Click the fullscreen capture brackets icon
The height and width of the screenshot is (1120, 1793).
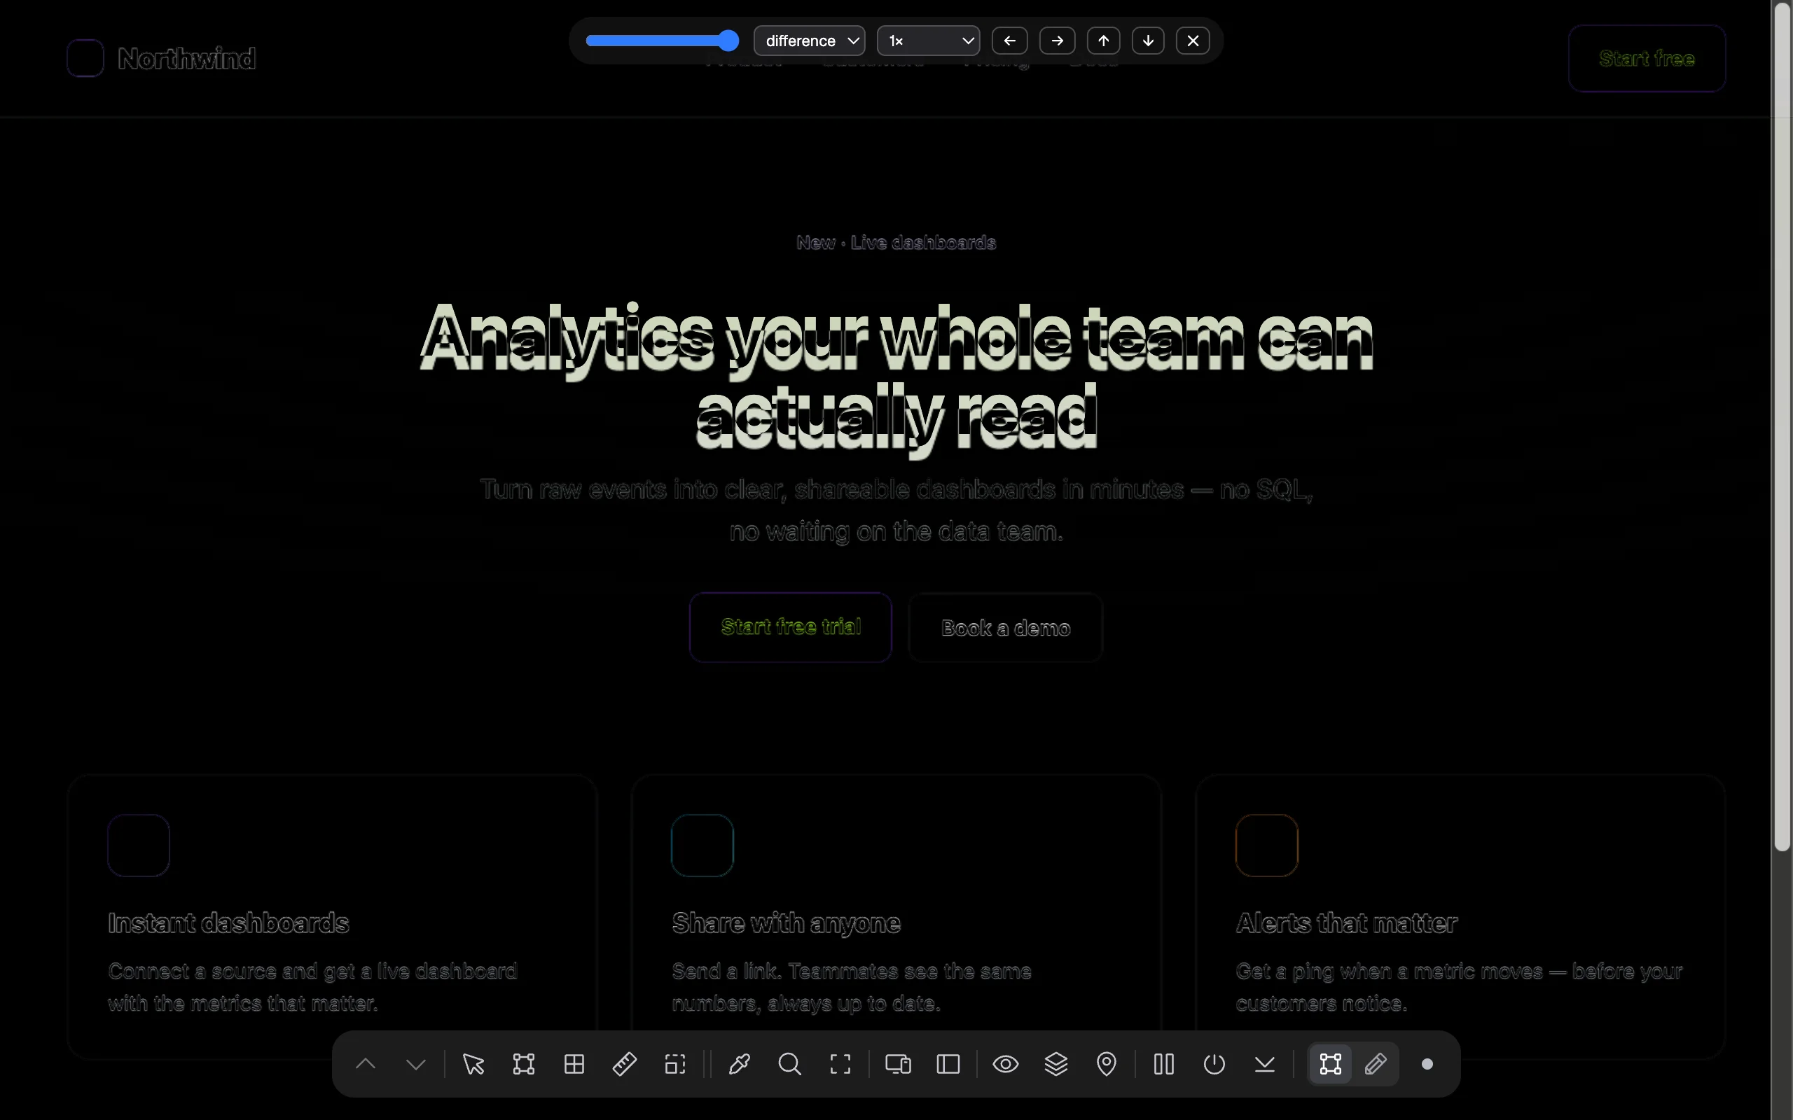(x=840, y=1065)
